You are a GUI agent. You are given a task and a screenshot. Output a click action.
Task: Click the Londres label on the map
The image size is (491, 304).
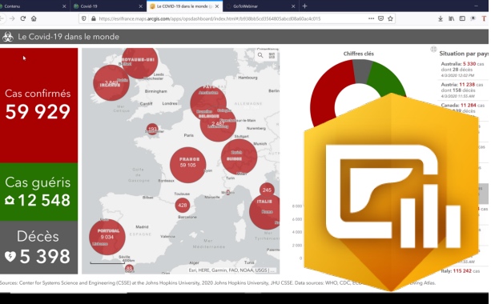170,103
